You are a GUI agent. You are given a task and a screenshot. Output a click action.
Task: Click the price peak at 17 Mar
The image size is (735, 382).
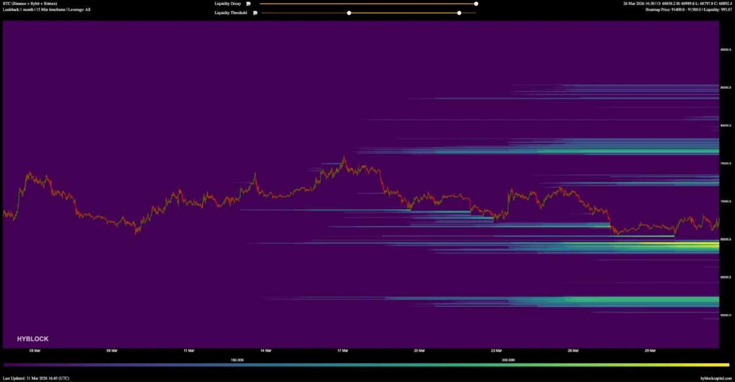click(344, 158)
